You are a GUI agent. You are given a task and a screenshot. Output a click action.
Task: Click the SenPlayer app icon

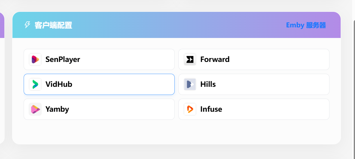click(x=35, y=59)
